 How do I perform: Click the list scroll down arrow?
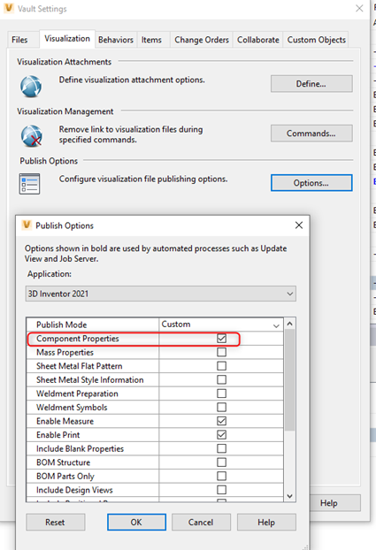coord(289,496)
